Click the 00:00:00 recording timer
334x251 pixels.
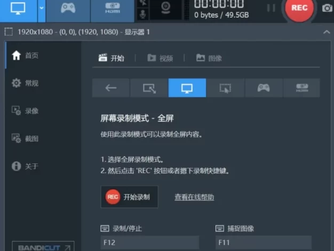pyautogui.click(x=219, y=4)
